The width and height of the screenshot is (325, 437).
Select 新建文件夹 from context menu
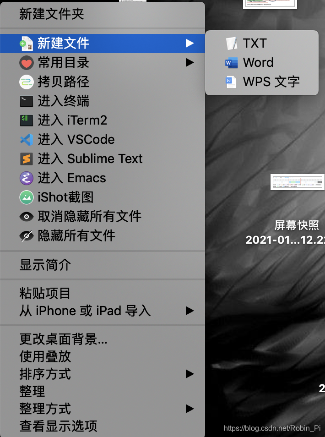point(103,14)
